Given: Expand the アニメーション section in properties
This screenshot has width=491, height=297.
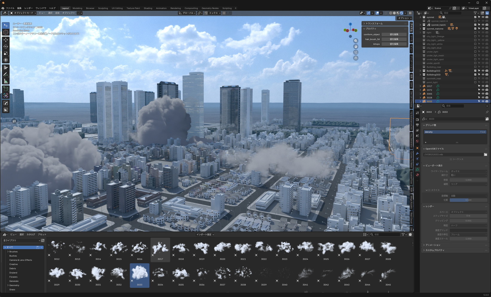Looking at the screenshot, I should (433, 245).
